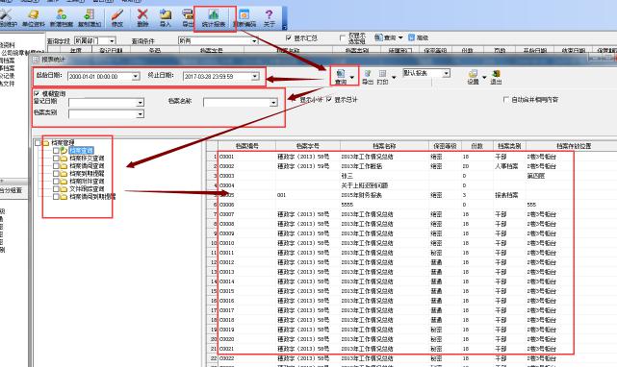The width and height of the screenshot is (617, 367).
Task: Click the 档案字号 column header
Action: (x=308, y=146)
